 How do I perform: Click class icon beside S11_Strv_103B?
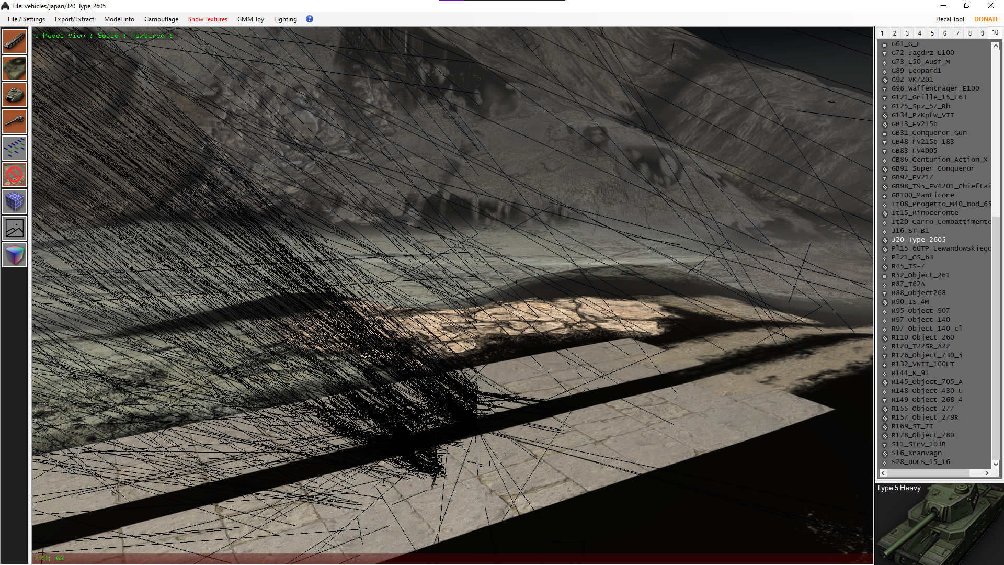click(x=885, y=445)
